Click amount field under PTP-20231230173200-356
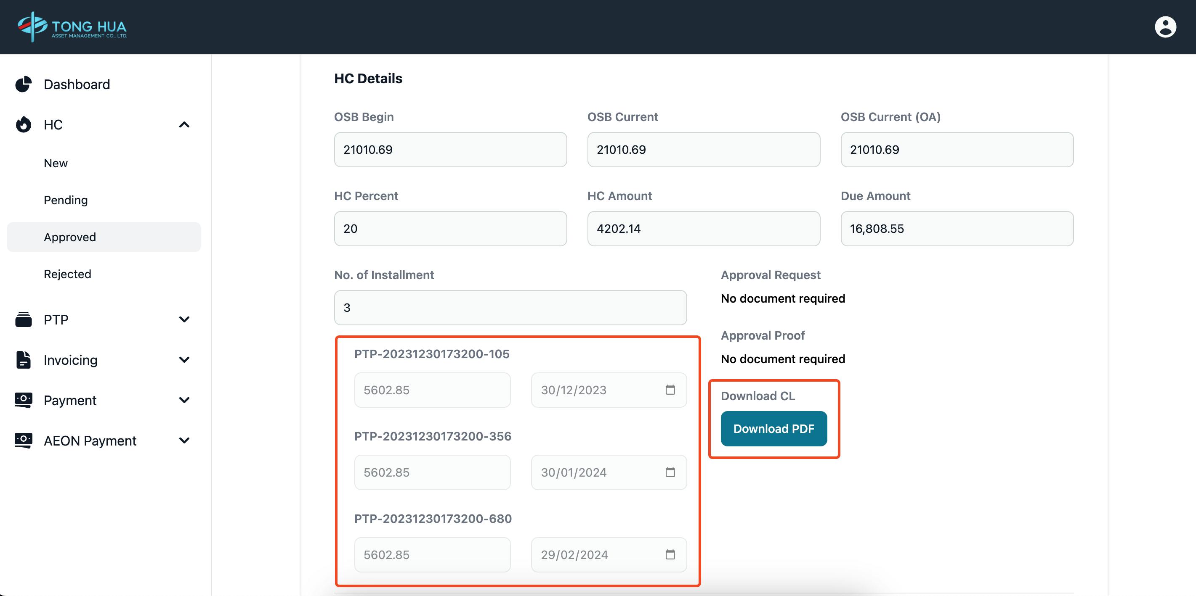 (x=432, y=472)
